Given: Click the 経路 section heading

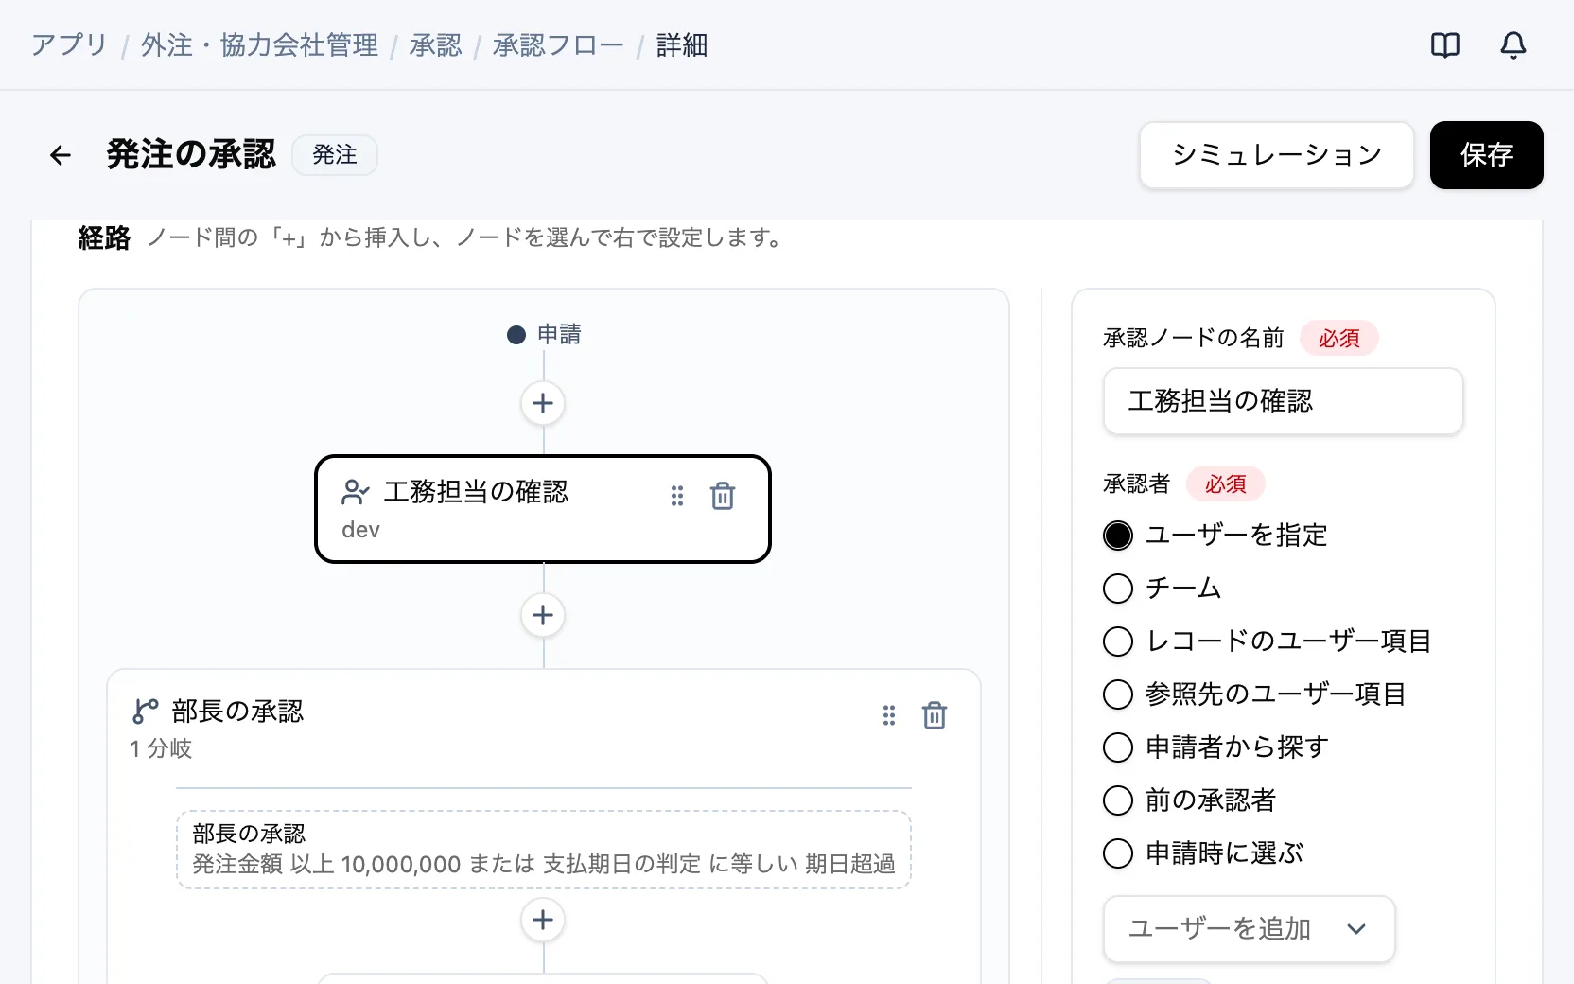Looking at the screenshot, I should point(104,238).
